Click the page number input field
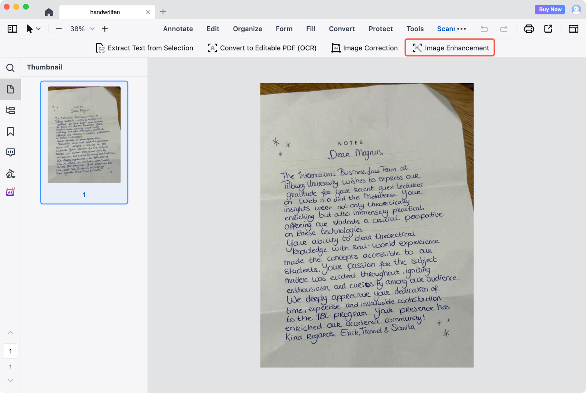 [10, 351]
